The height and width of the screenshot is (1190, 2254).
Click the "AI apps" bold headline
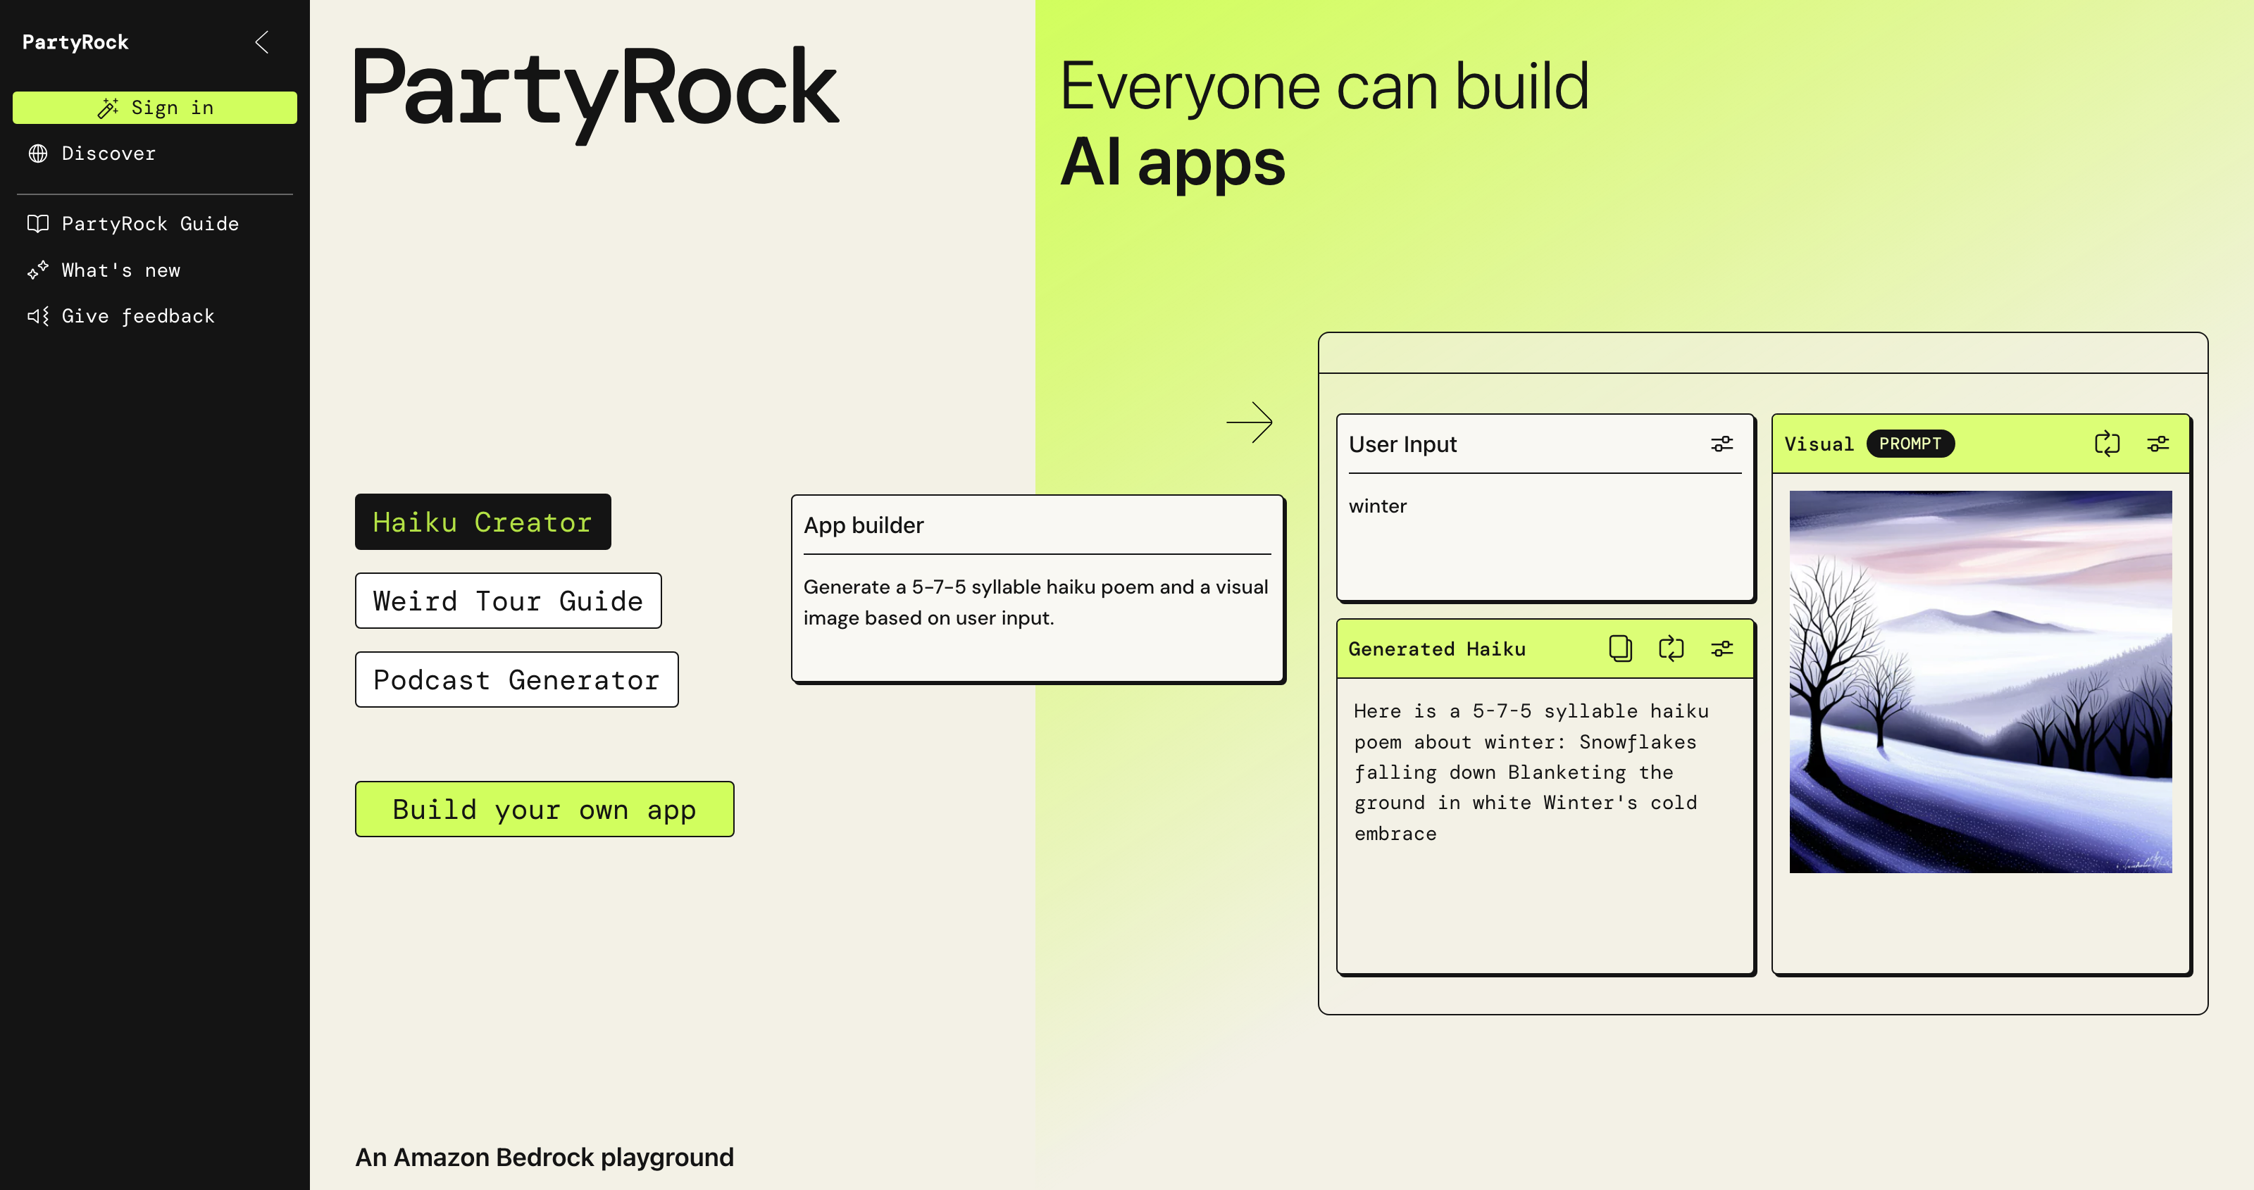[1173, 162]
